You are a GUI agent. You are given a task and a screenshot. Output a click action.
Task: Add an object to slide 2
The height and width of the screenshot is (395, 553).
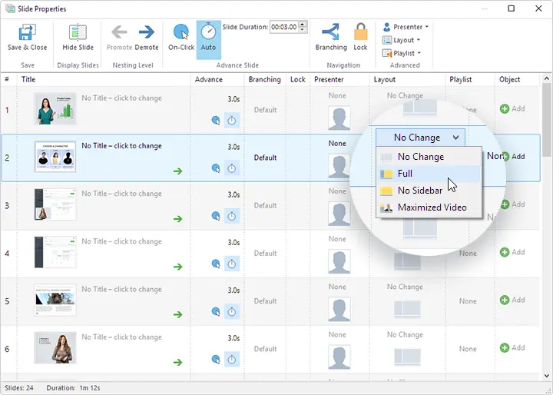pos(512,156)
